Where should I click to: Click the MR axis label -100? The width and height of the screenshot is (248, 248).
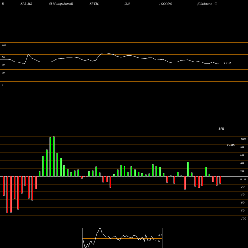[x=243, y=219]
